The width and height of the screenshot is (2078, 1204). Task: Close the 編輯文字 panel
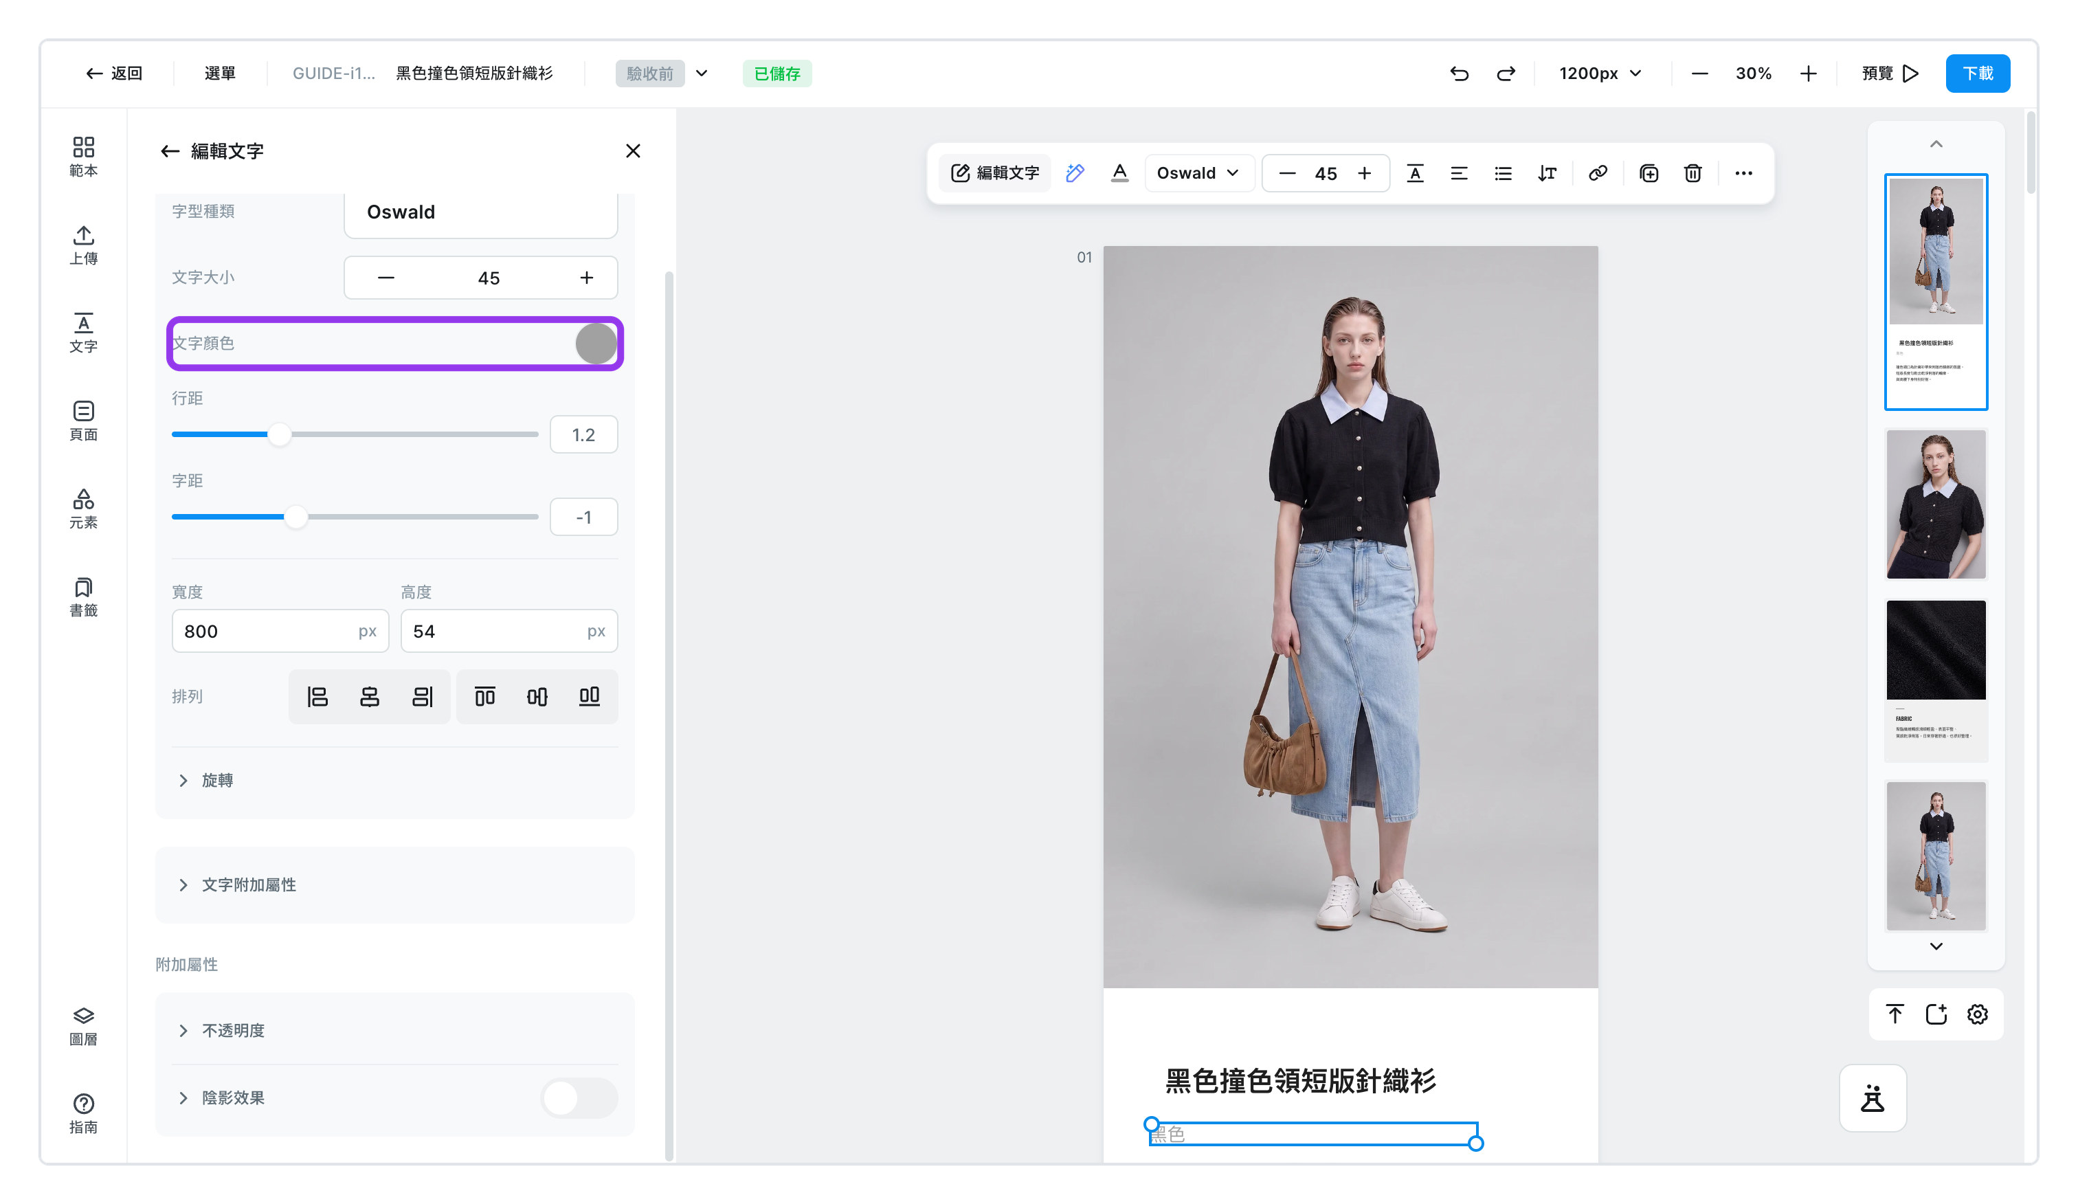click(x=632, y=151)
